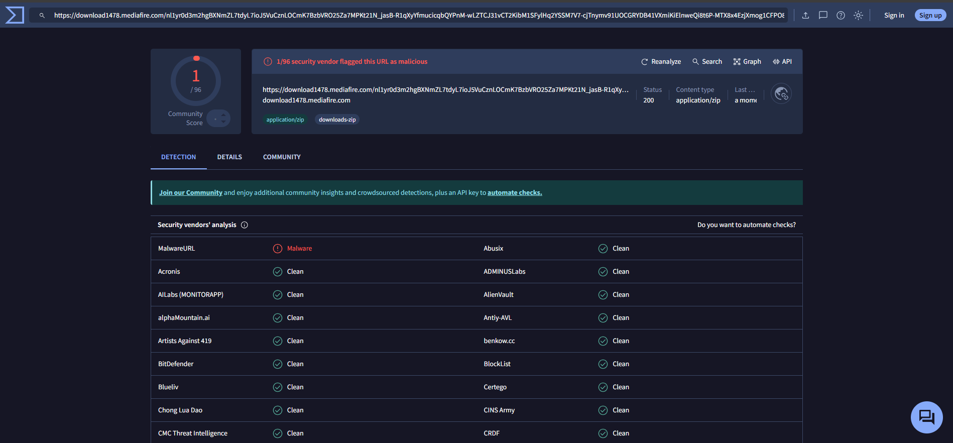
Task: Click the download1478.mediafire.com domain text
Action: pyautogui.click(x=306, y=100)
